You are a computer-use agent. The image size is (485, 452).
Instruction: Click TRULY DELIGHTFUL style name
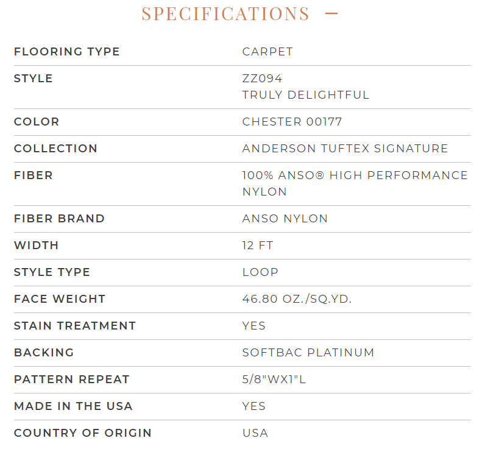coord(306,95)
